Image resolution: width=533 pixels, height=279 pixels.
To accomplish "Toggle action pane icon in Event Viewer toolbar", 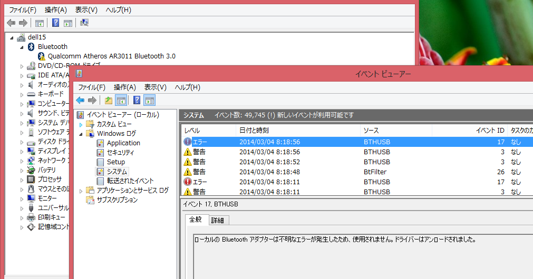I will [150, 101].
